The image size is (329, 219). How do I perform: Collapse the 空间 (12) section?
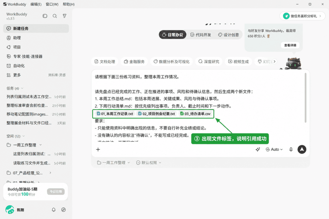[x=16, y=136]
